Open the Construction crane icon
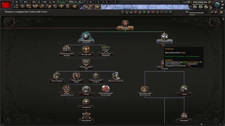Screen dimensions: 225x126 tap(49, 6)
